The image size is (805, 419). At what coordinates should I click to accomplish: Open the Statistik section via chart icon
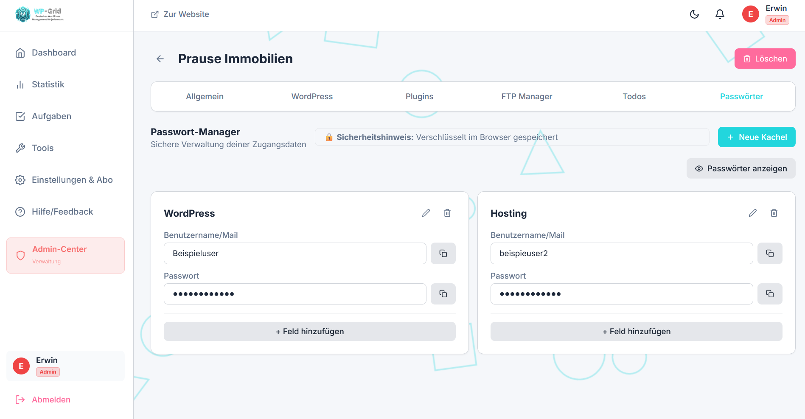point(20,84)
